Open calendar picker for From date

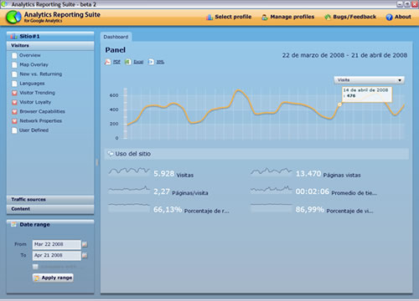point(85,244)
